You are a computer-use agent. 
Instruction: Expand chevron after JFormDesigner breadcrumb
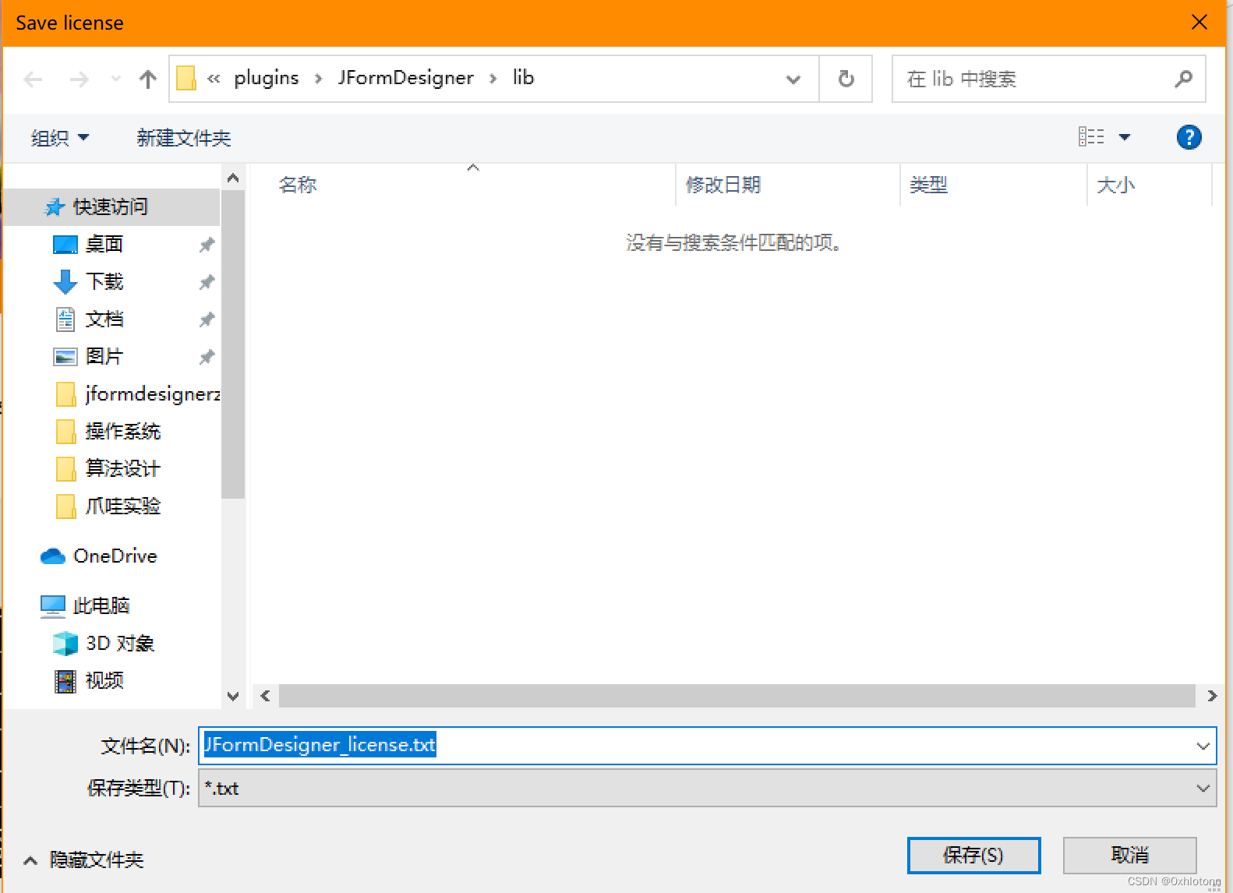pyautogui.click(x=493, y=79)
